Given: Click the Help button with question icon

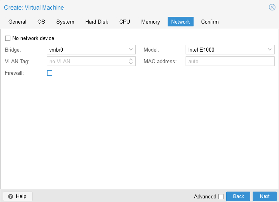Looking at the screenshot, I should [x=18, y=196].
